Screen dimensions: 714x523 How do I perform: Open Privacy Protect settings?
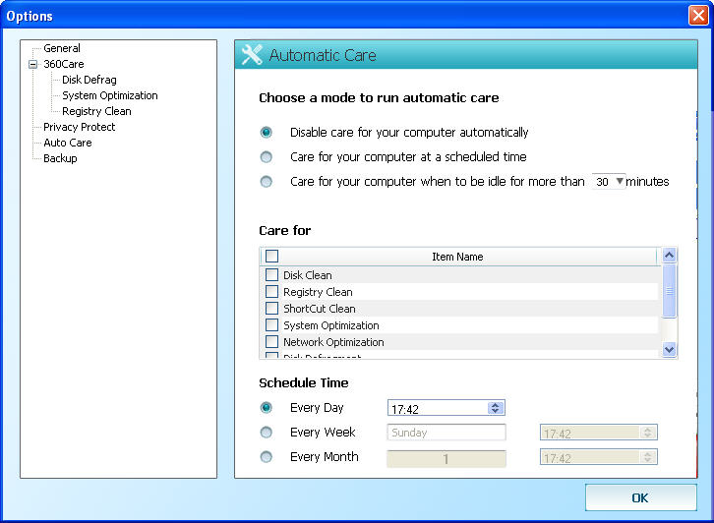click(80, 127)
